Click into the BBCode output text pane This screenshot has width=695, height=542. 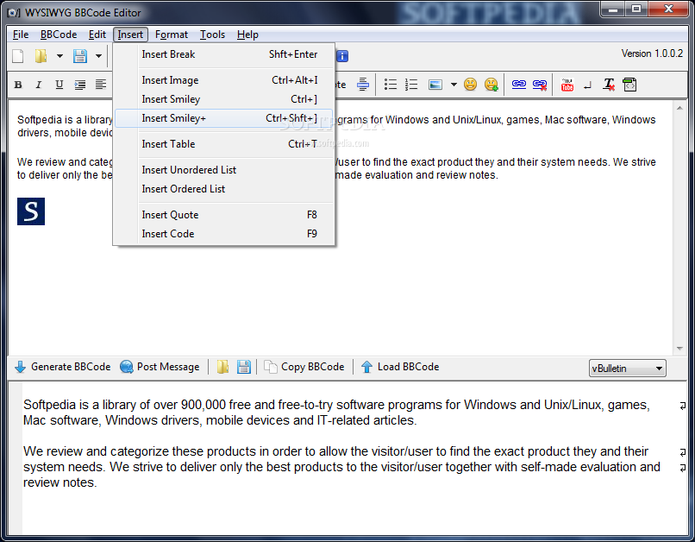[x=348, y=458]
